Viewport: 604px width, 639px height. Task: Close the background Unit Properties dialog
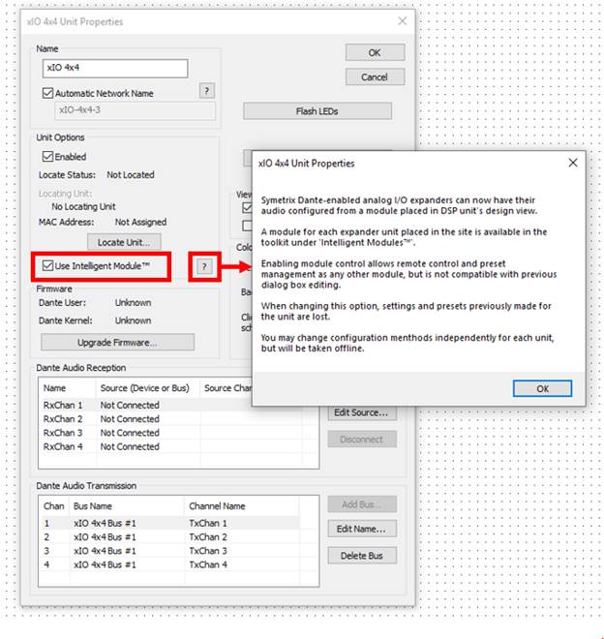click(x=402, y=21)
